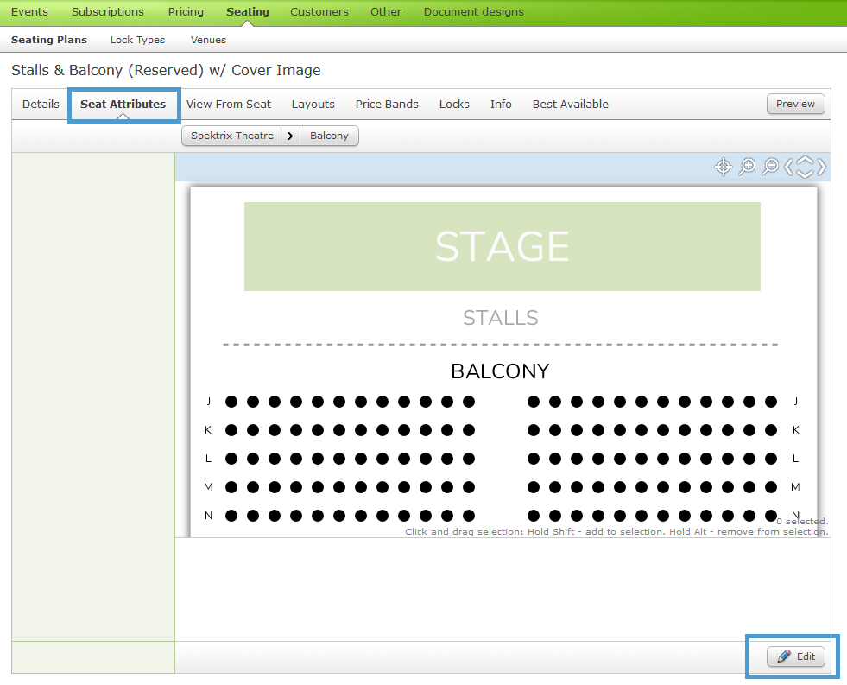Click the plan title 'Stalls & Balcony (Reserved)'

166,70
